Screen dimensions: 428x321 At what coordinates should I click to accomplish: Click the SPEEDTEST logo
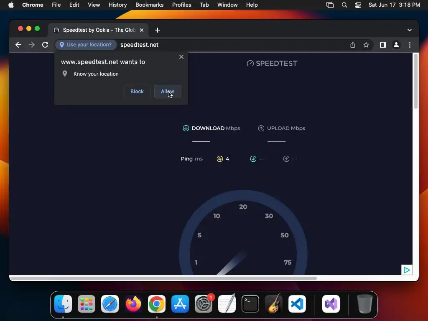[272, 64]
